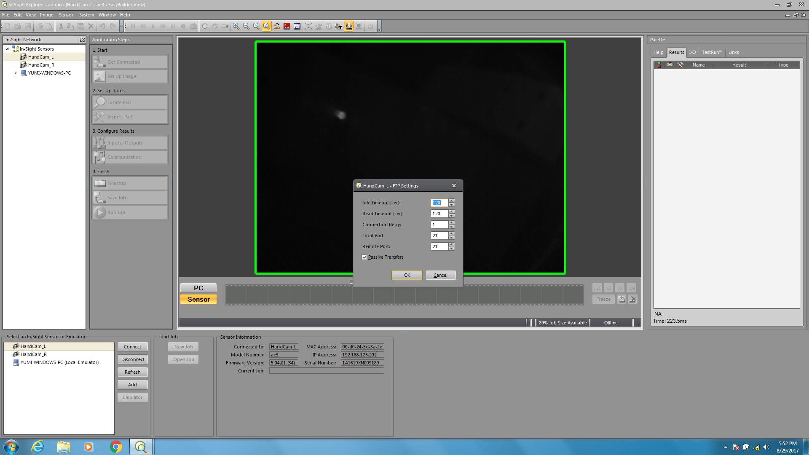
Task: Switch the filmstrip to PC mode
Action: coord(198,288)
